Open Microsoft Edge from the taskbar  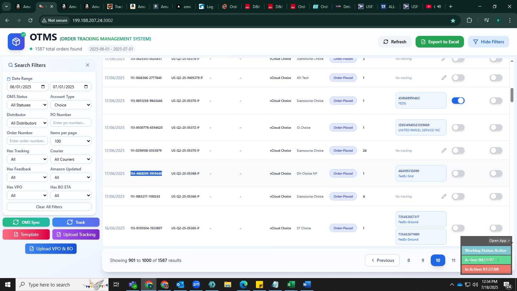click(x=244, y=285)
